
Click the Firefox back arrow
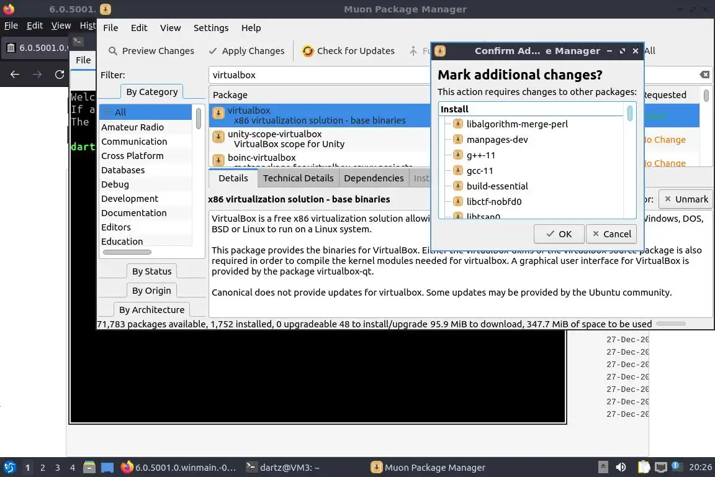coord(15,75)
